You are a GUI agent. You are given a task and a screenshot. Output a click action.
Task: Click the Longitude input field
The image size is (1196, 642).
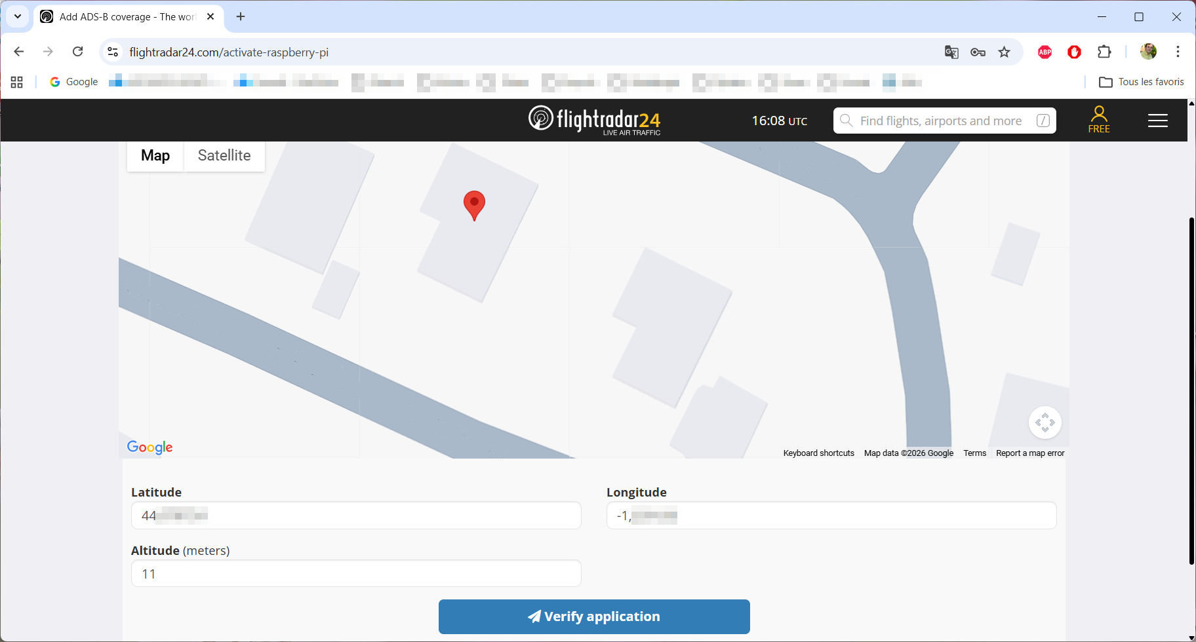tap(831, 516)
